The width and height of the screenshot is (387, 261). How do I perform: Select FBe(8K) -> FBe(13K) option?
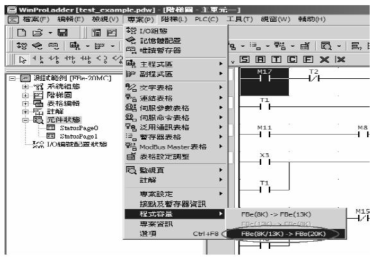pyautogui.click(x=286, y=214)
